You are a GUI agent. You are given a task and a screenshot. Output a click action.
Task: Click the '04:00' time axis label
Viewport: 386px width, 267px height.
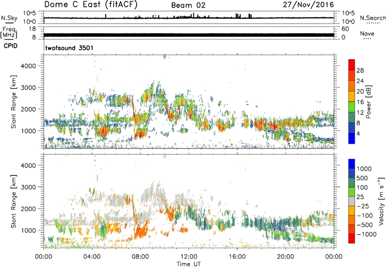92,257
